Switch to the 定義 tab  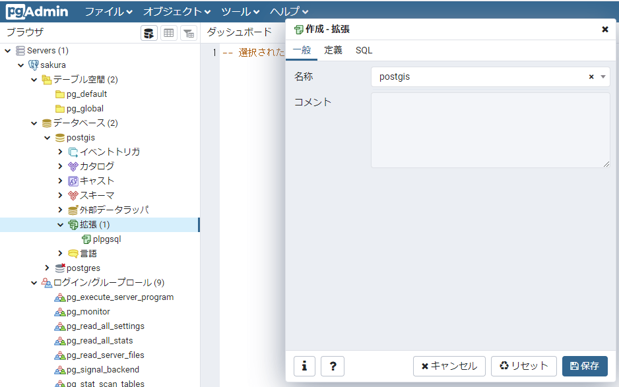click(x=333, y=51)
